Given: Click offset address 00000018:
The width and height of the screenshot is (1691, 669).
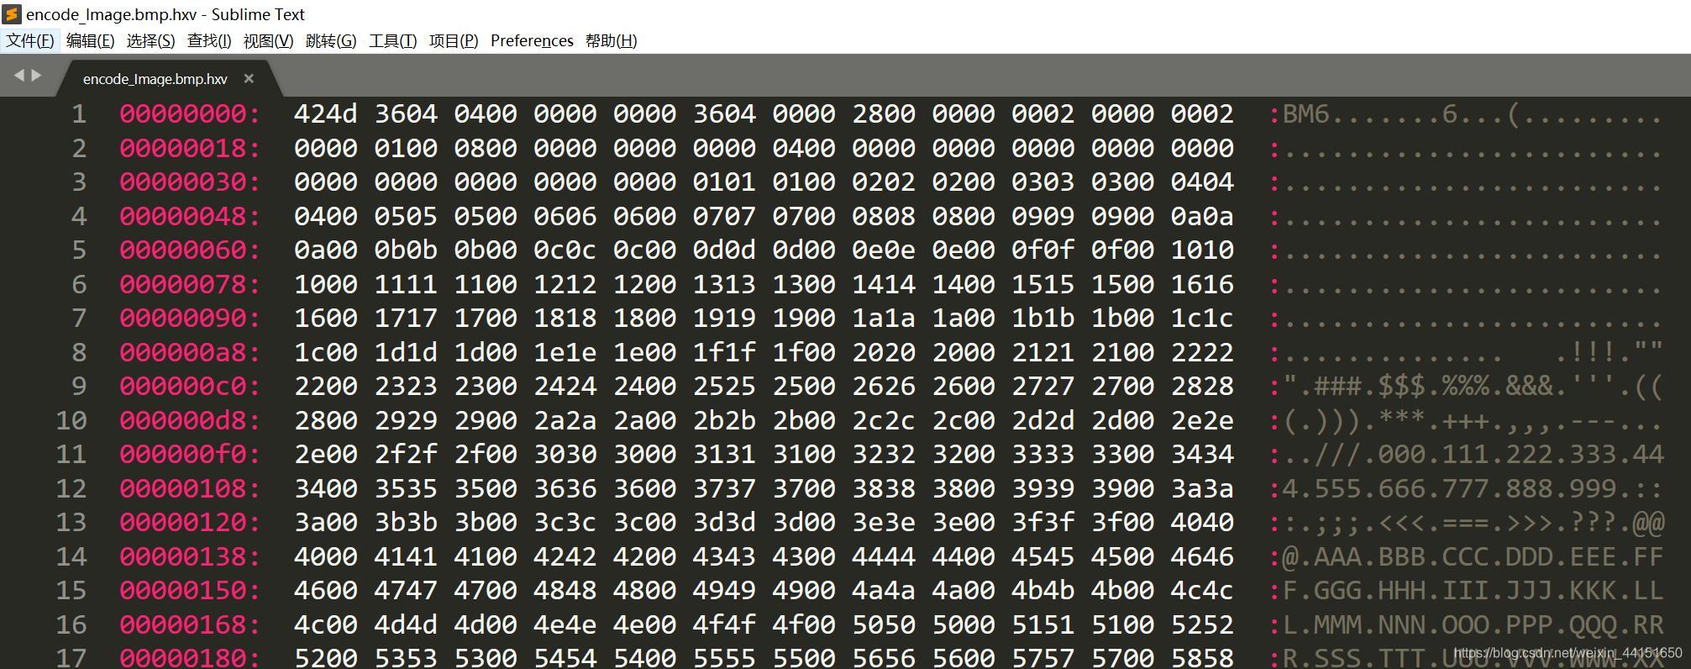Looking at the screenshot, I should [x=190, y=148].
